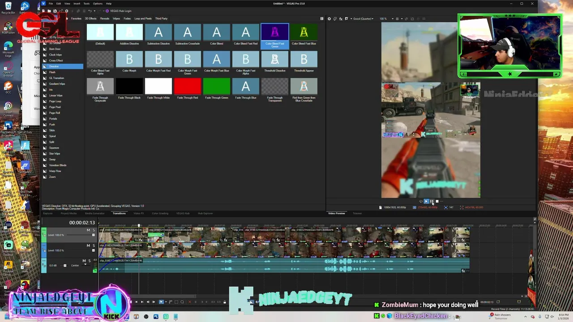573x322 pixels.
Task: Switch to the Project Media tab
Action: (x=68, y=213)
